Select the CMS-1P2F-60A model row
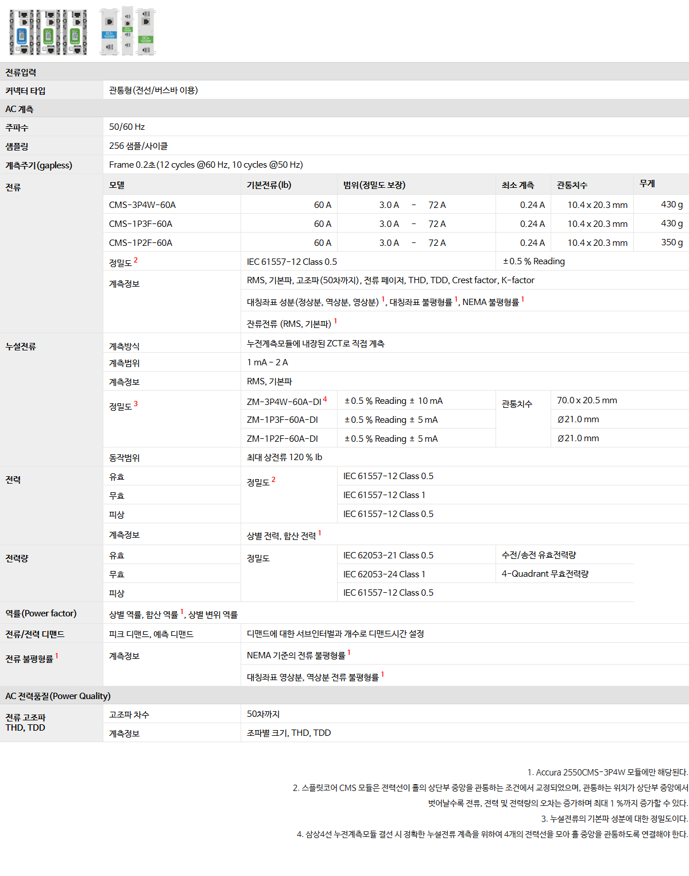 (x=141, y=243)
